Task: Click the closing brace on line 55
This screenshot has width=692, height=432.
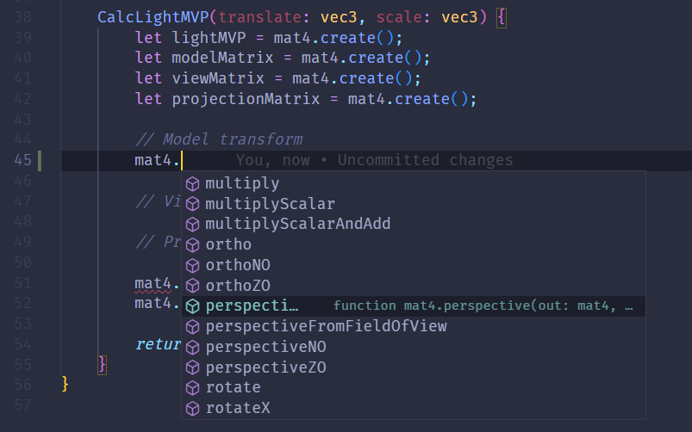Action: click(102, 365)
